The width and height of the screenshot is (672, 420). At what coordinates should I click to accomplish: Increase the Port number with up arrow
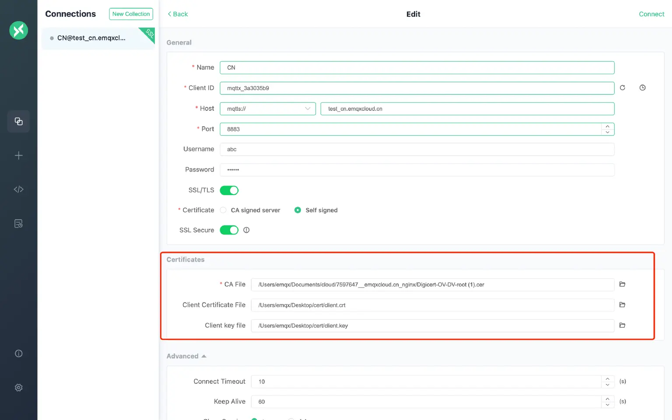[607, 126]
